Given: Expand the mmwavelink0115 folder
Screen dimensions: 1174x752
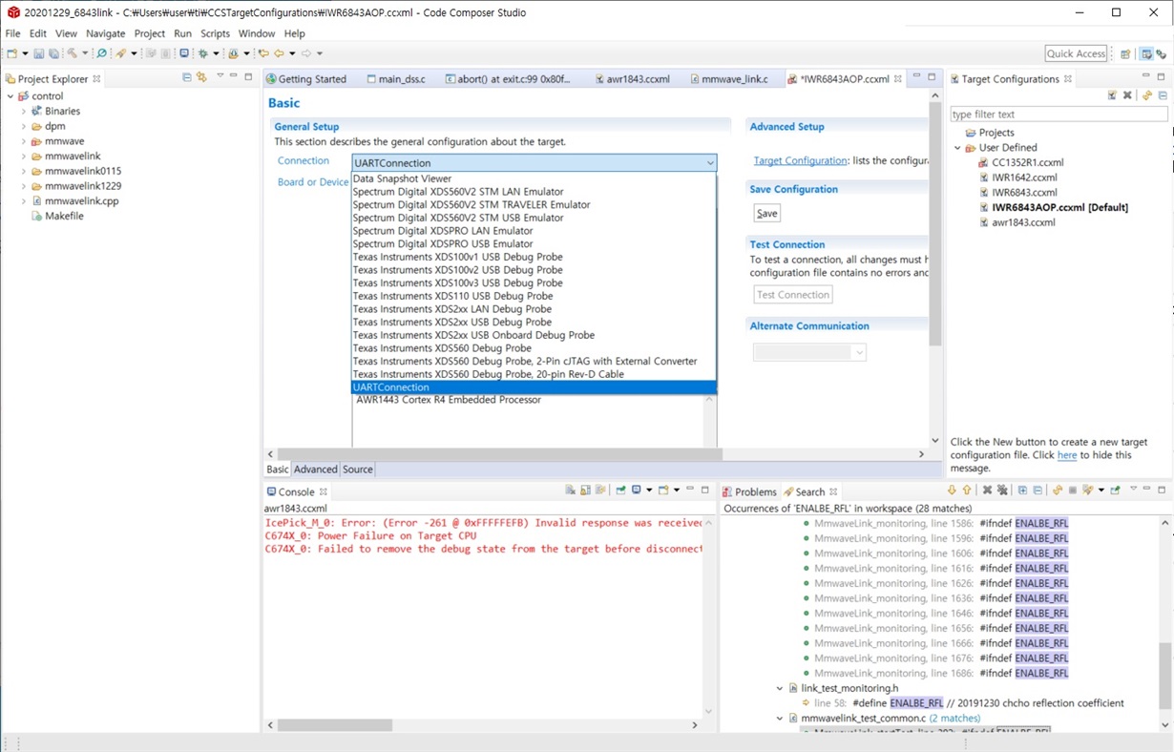Looking at the screenshot, I should pos(24,171).
